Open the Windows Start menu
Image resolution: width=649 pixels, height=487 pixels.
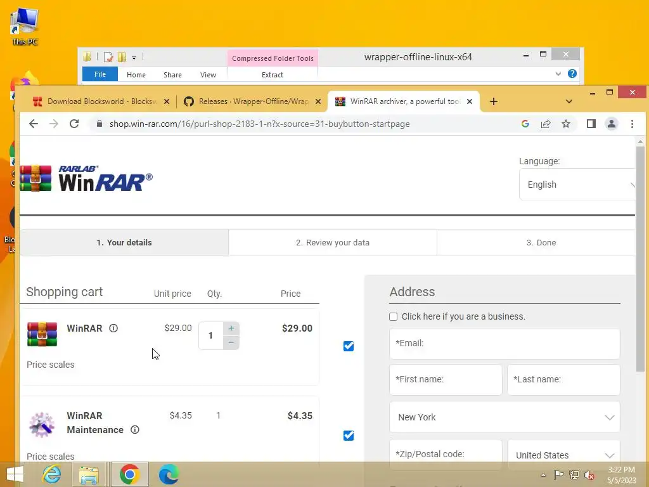click(15, 474)
